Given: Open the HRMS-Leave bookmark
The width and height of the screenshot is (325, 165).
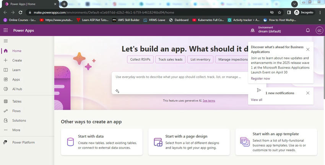Looking at the screenshot, I should coord(154,20).
